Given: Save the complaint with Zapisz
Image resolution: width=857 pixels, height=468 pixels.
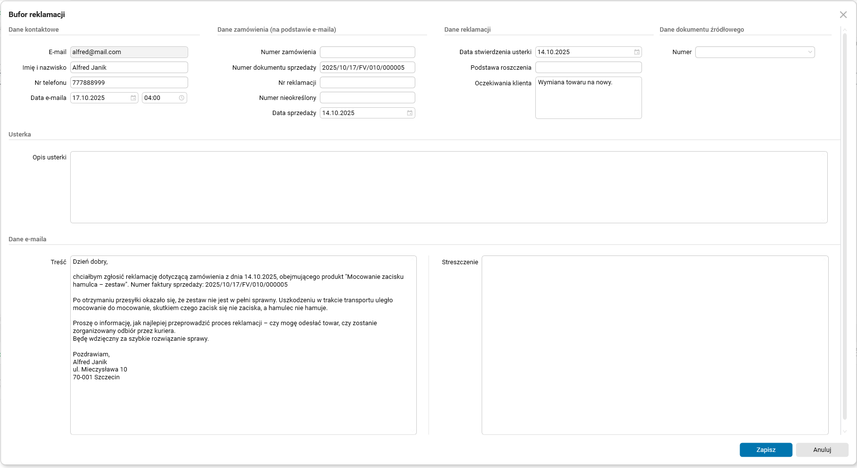Looking at the screenshot, I should coord(766,450).
